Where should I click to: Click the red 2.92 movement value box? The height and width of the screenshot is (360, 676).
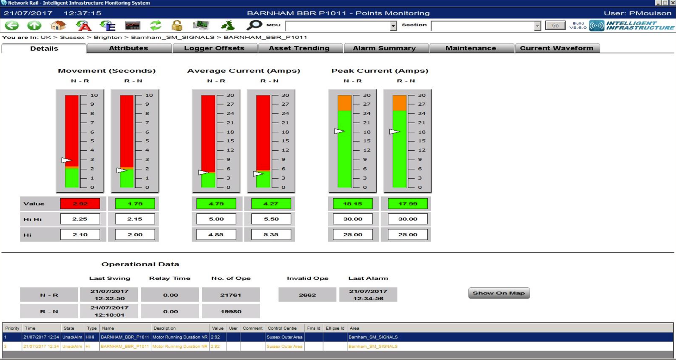pyautogui.click(x=80, y=204)
